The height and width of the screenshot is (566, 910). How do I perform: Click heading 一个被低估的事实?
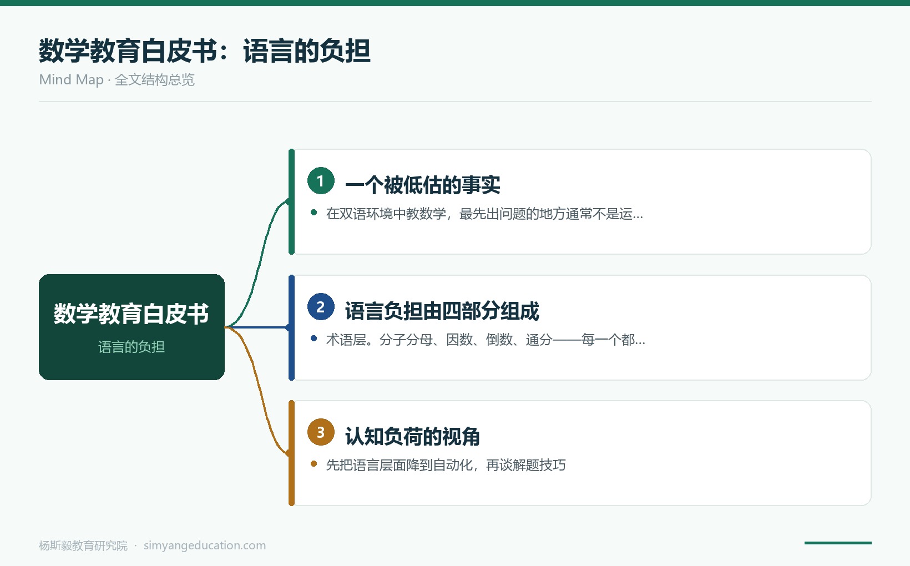(423, 185)
